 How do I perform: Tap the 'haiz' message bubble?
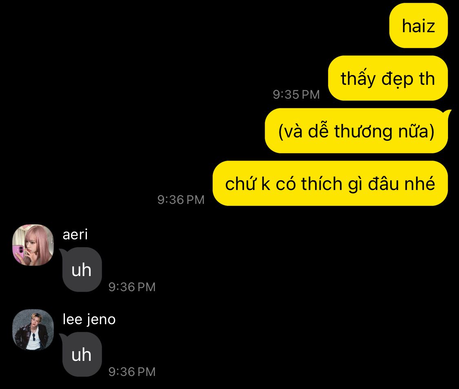tap(418, 26)
